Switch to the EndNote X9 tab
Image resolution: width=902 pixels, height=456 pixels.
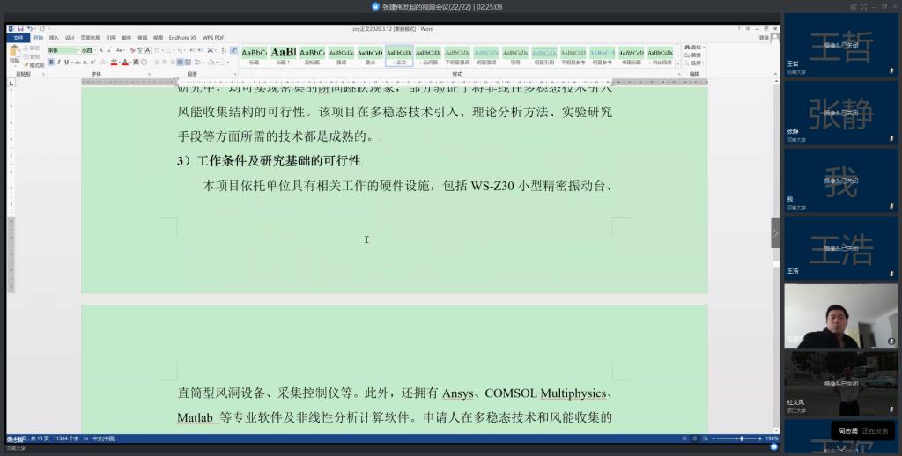point(182,38)
